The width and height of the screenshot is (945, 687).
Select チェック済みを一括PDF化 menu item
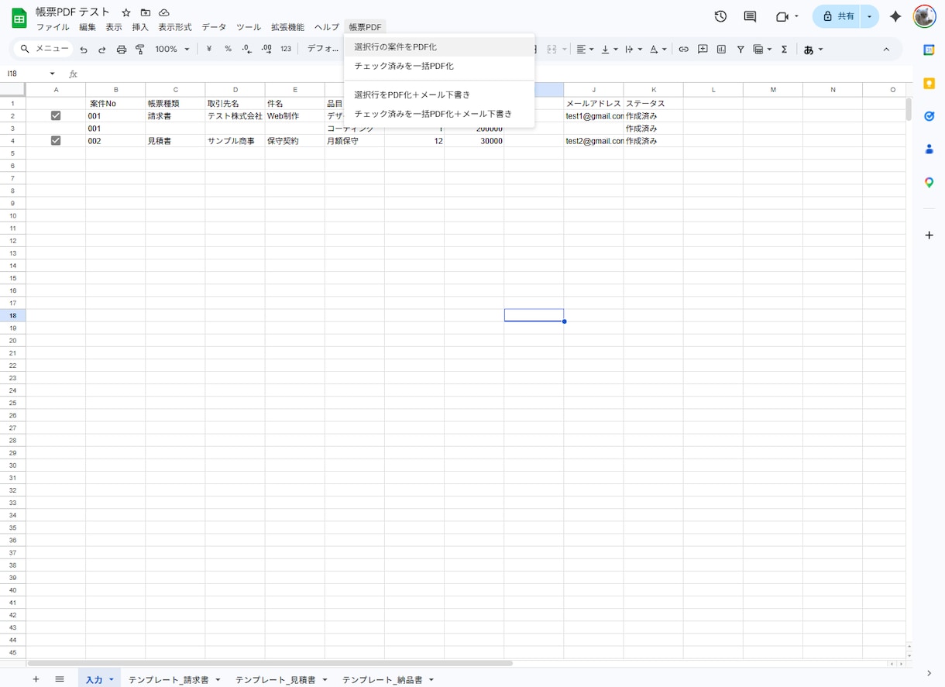[x=439, y=66]
